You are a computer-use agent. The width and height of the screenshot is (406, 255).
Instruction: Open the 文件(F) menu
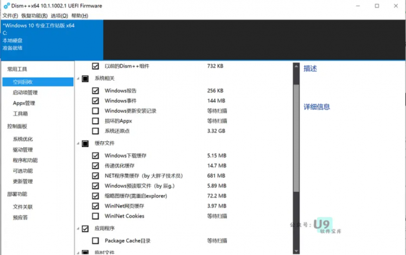(x=11, y=16)
